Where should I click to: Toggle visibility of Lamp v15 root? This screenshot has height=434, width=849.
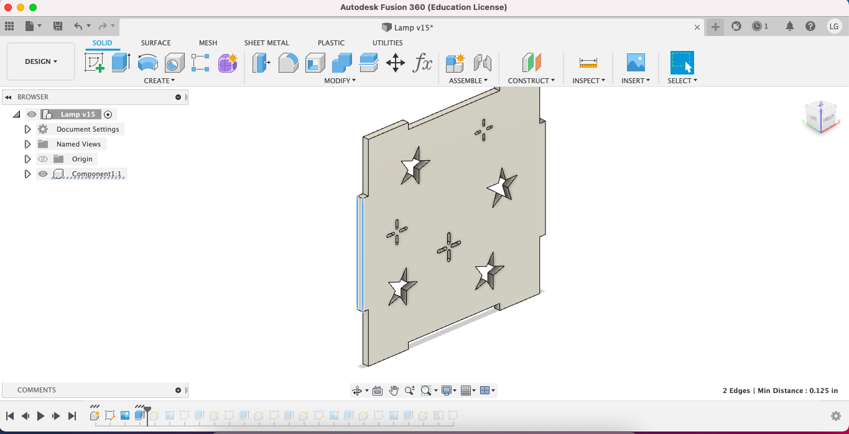click(x=30, y=114)
